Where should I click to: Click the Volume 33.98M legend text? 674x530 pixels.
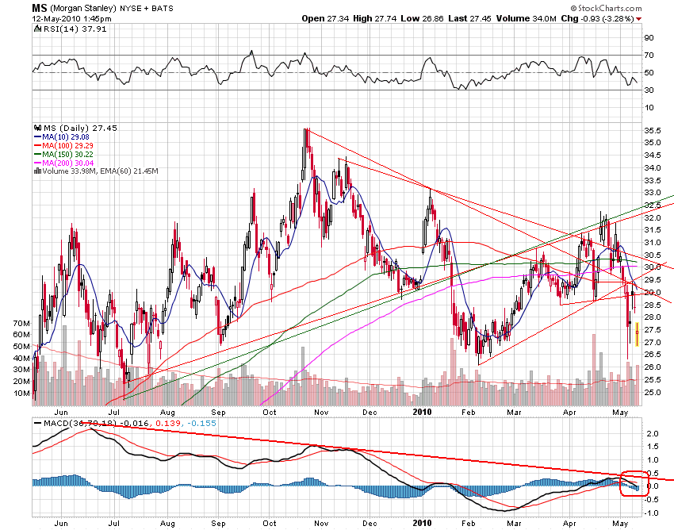[x=70, y=171]
